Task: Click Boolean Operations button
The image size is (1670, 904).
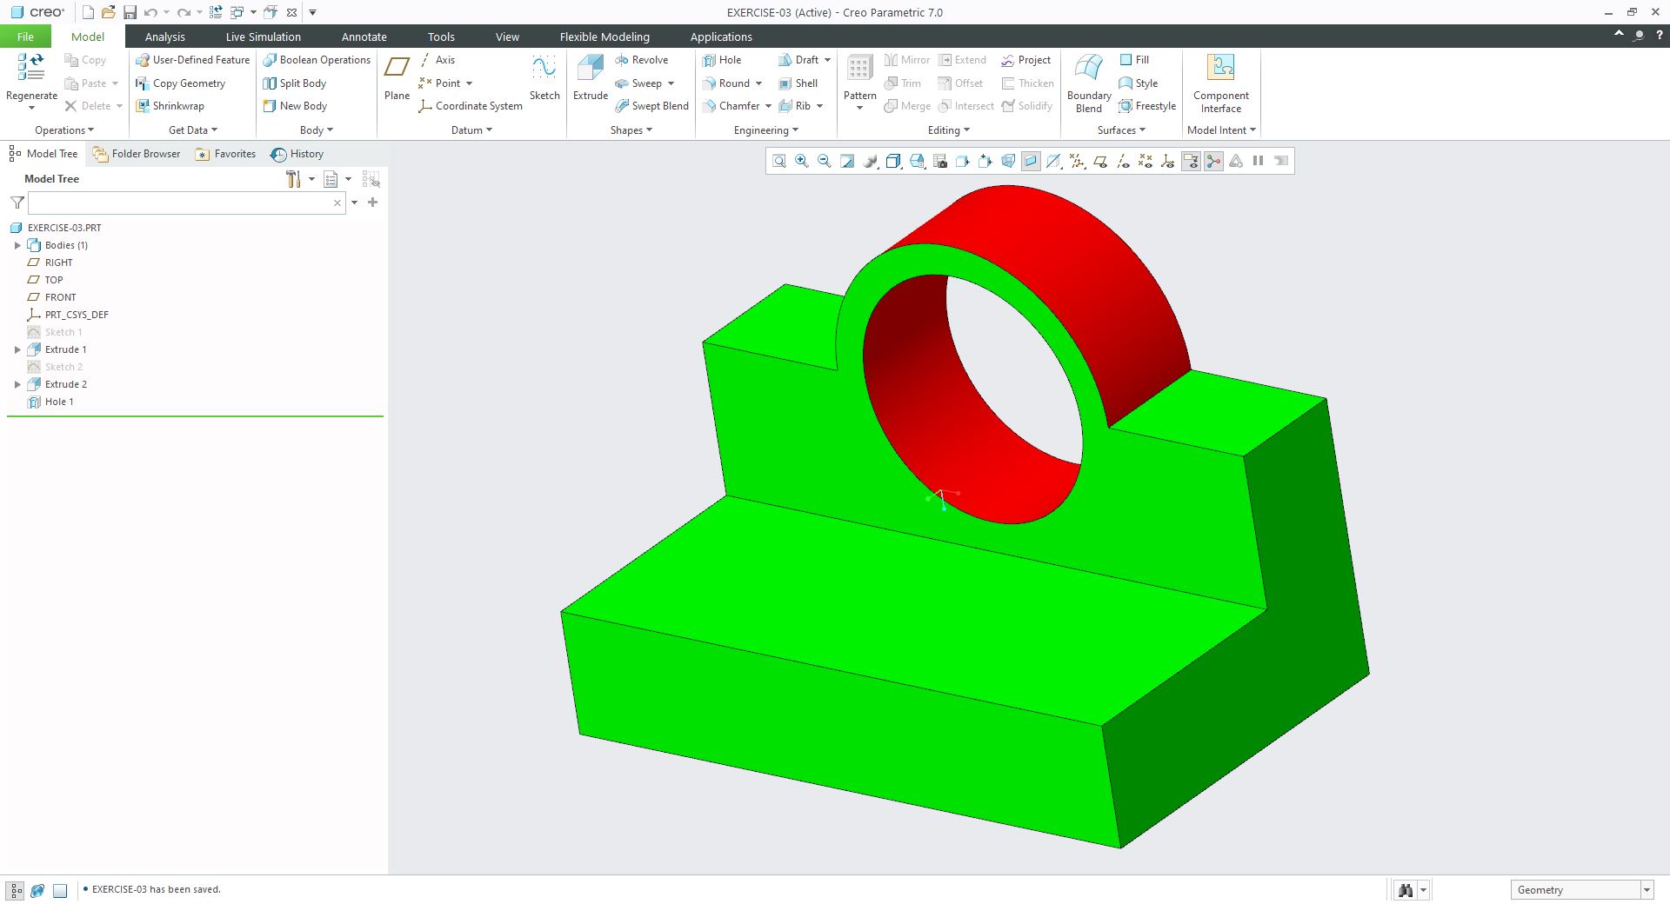Action: pos(317,60)
